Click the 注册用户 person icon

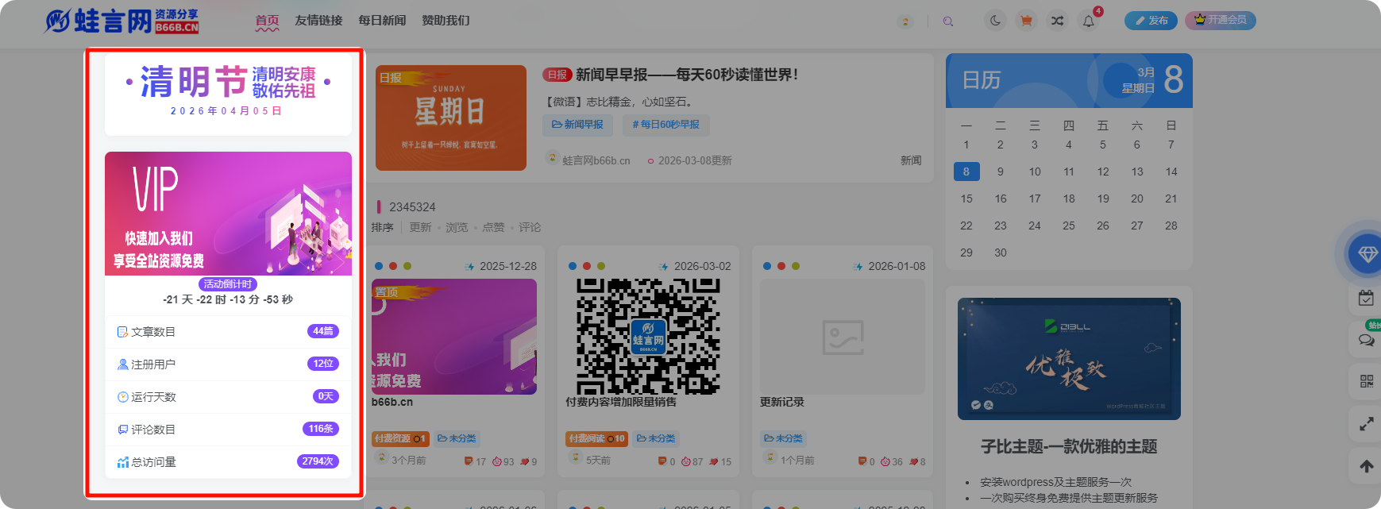tap(123, 364)
